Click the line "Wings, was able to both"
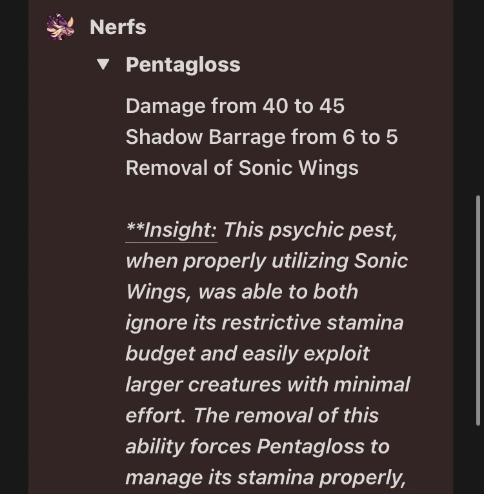Image resolution: width=484 pixels, height=494 pixels. click(x=242, y=291)
